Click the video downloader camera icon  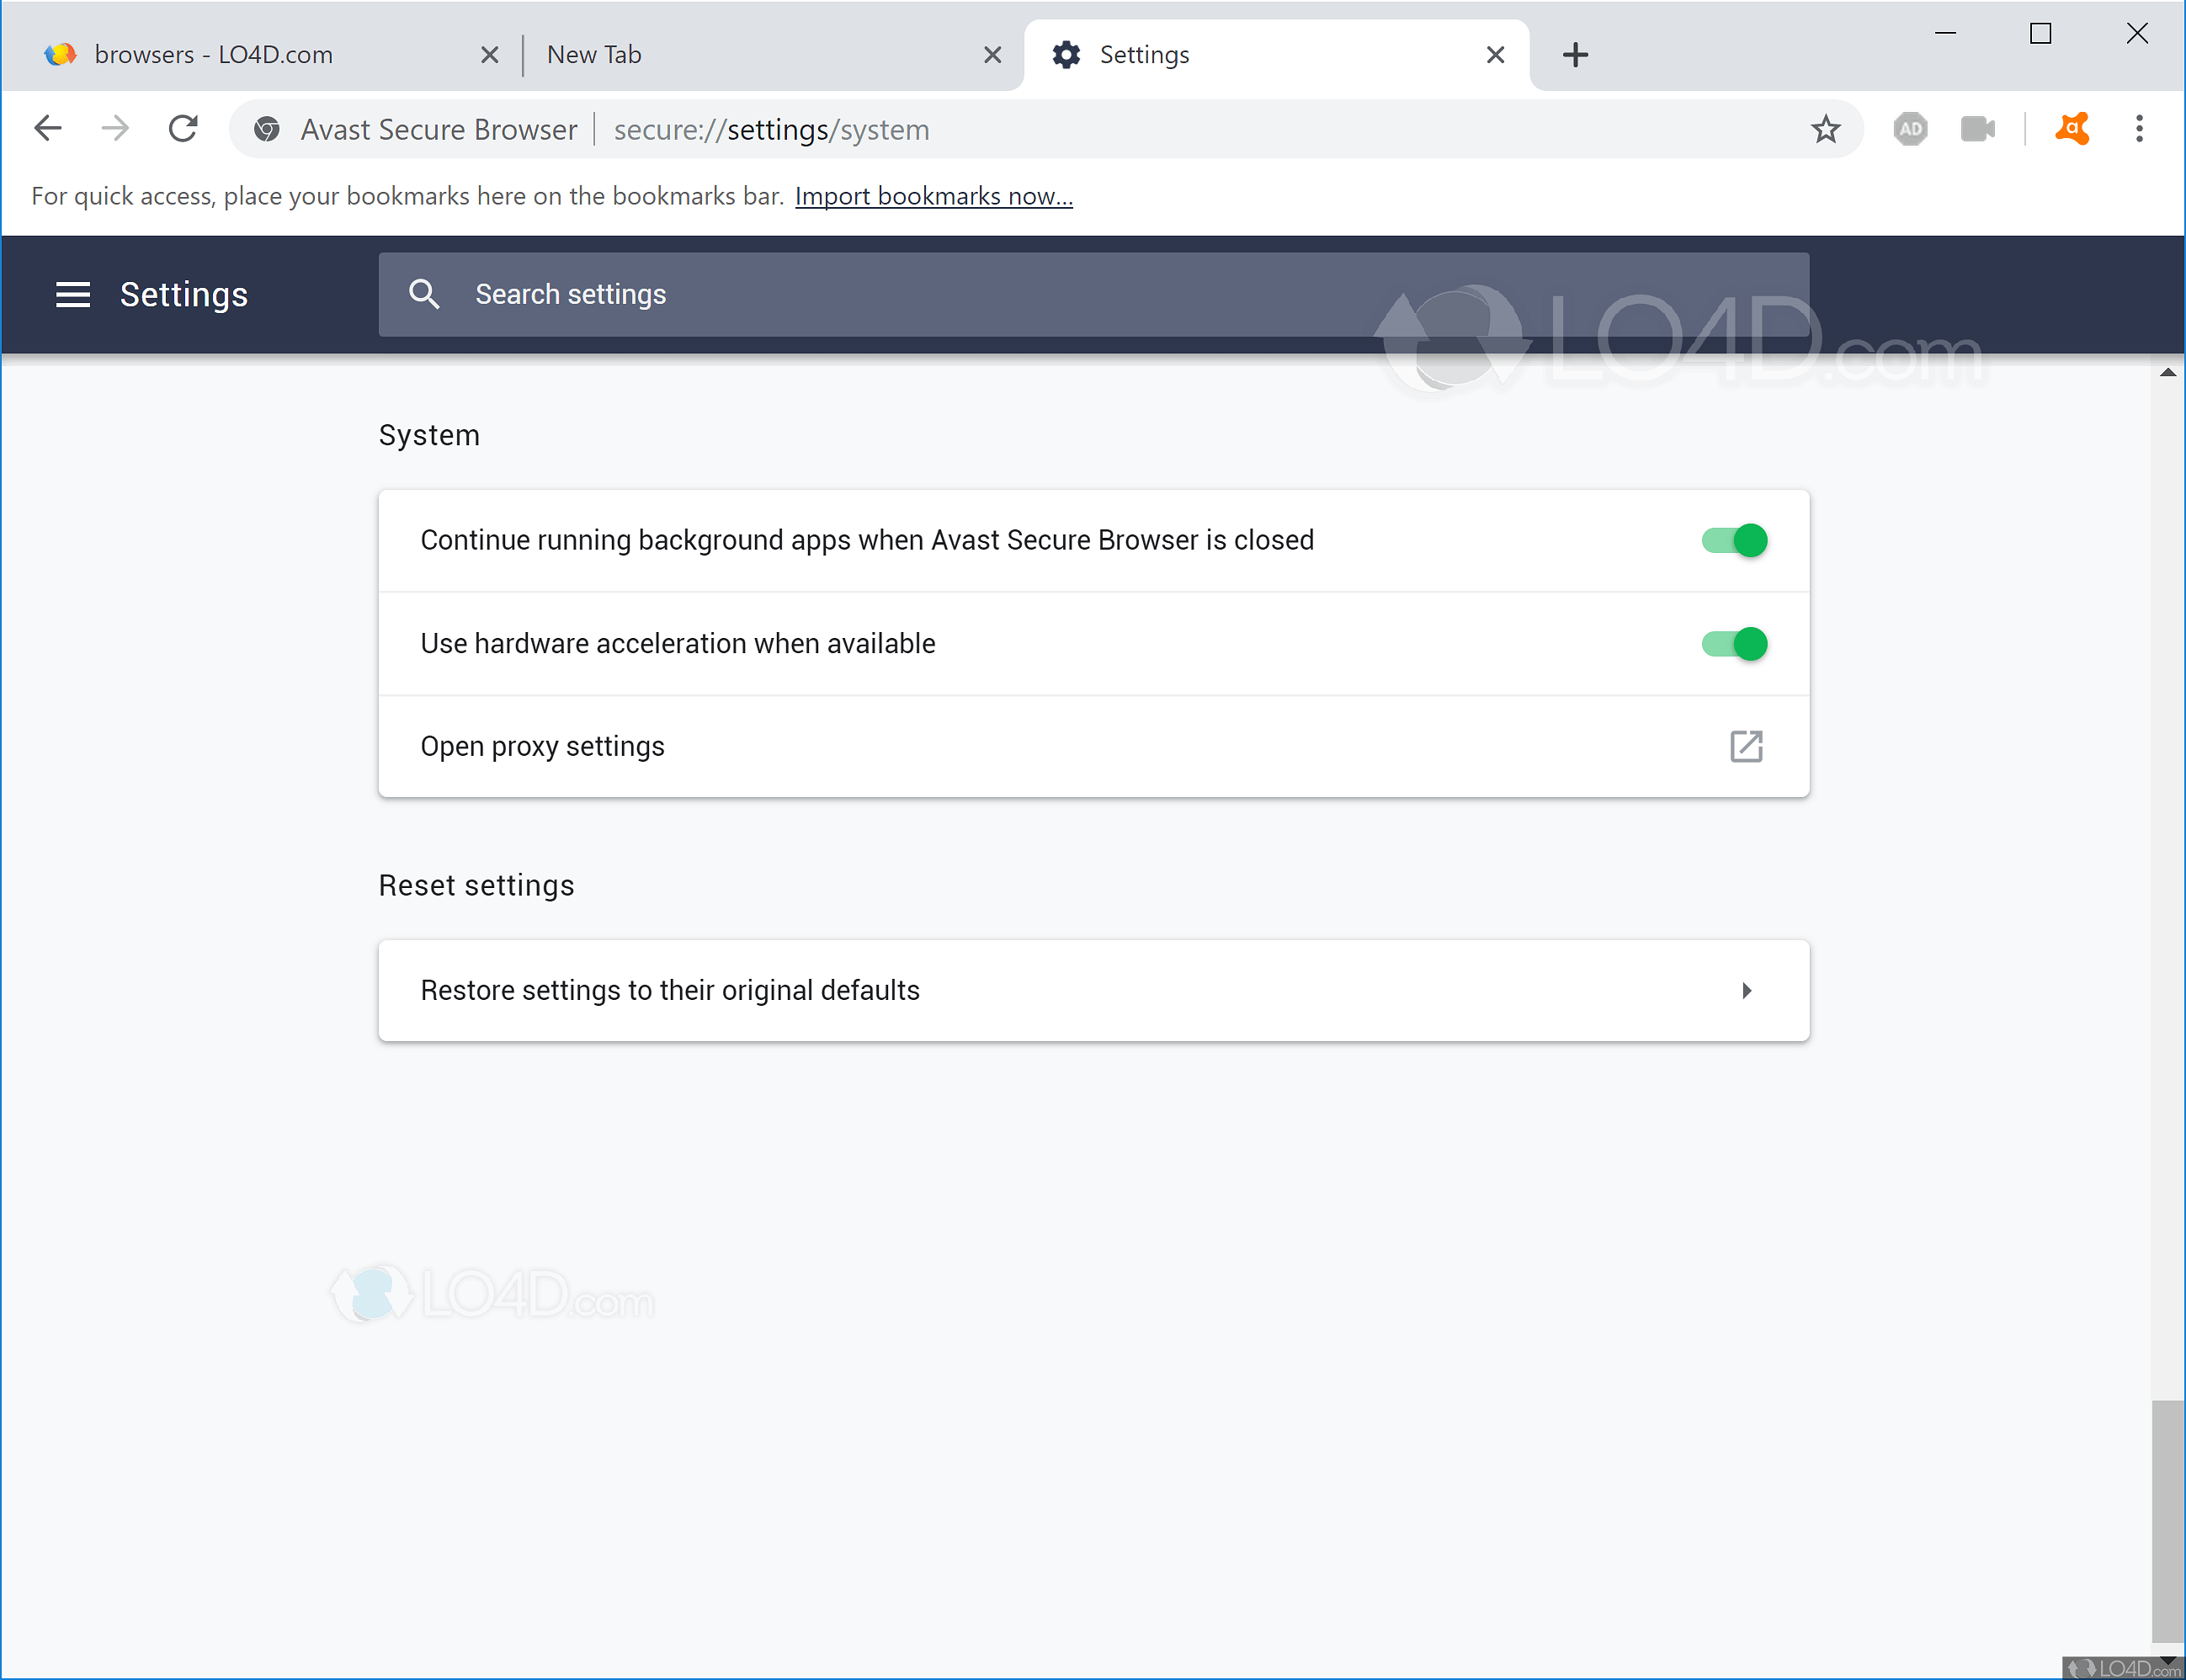[x=1977, y=129]
